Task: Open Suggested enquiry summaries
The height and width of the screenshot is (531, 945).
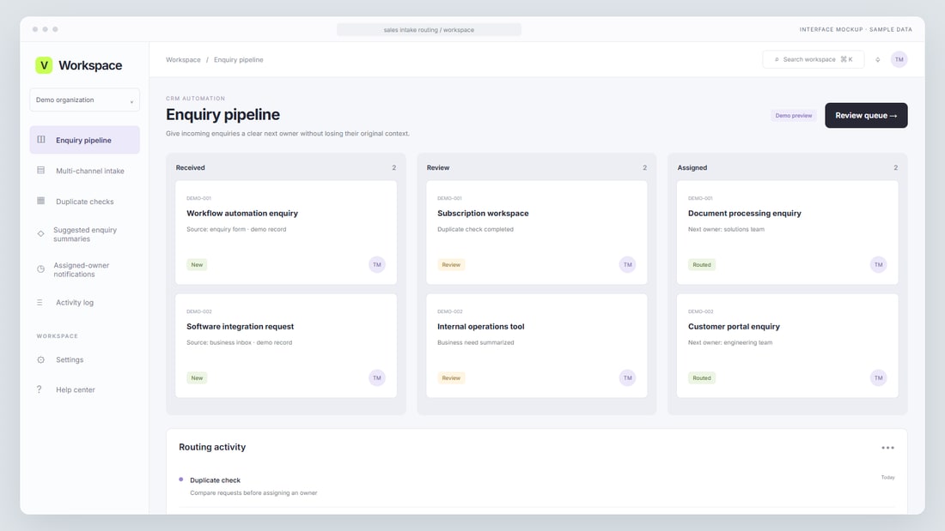Action: 84,234
